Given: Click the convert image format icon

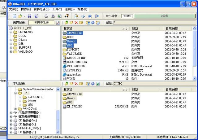Looking at the screenshot, I should coord(60,16).
